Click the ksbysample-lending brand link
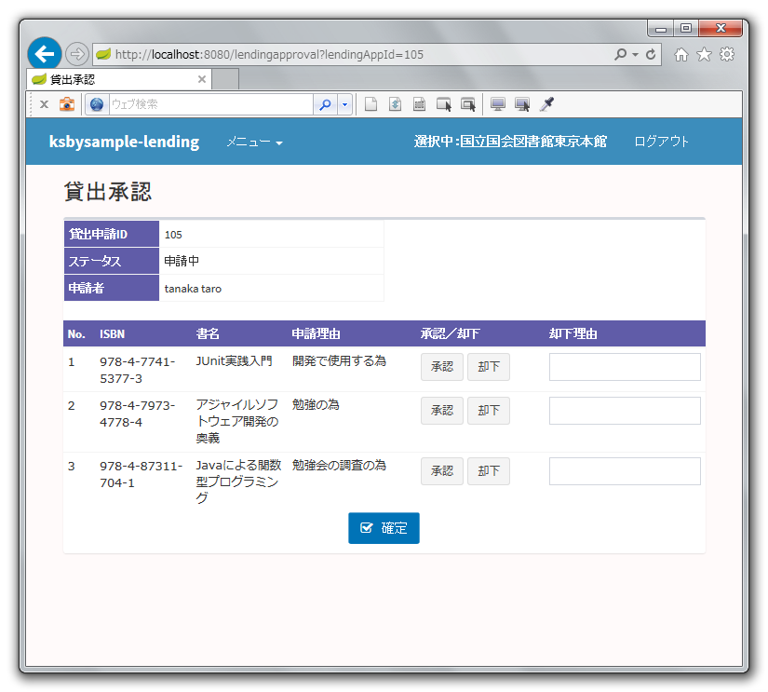768x692 pixels. [125, 142]
